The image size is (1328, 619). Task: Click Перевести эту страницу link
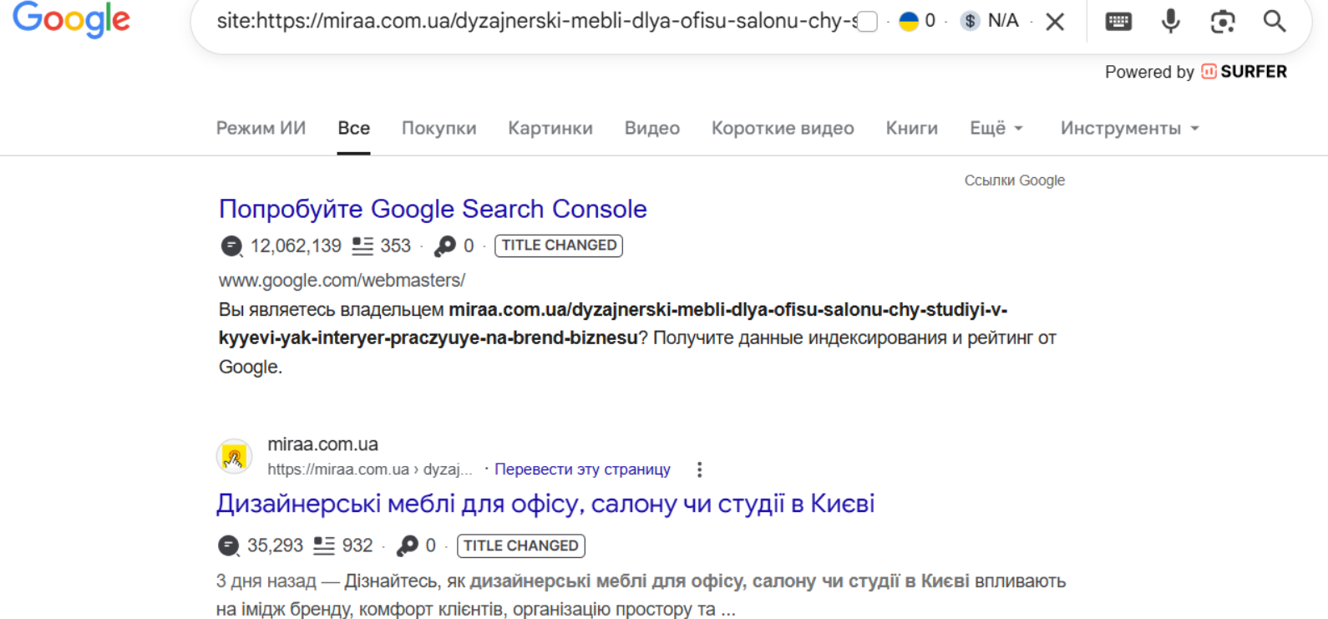coord(582,469)
